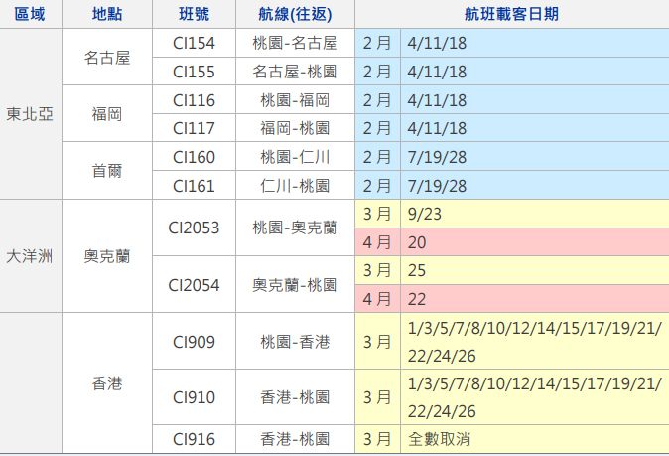Click the 全數取消 cell
Image resolution: width=669 pixels, height=456 pixels.
[x=440, y=438]
